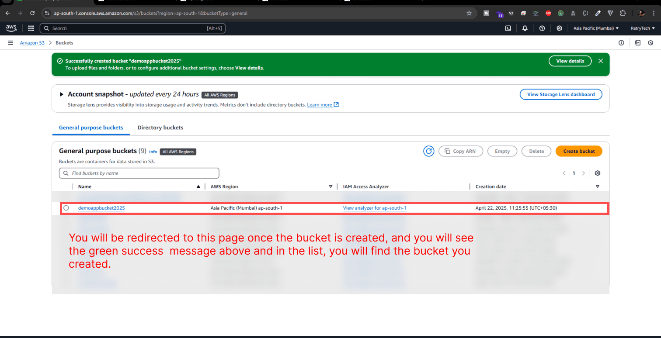Open the demoappbucket2025 bucket link
Image resolution: width=661 pixels, height=338 pixels.
click(101, 208)
